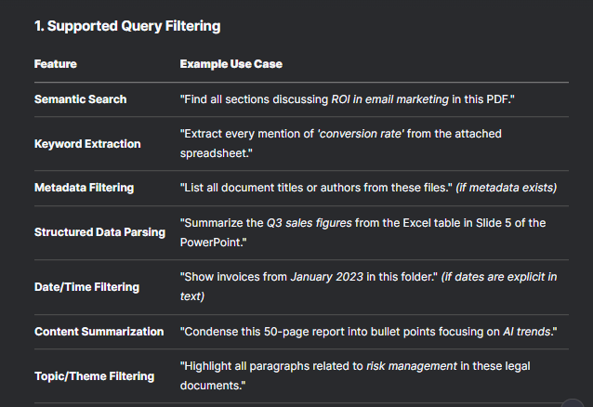Click the italic "January 2023" text
The height and width of the screenshot is (407, 593).
pyautogui.click(x=327, y=277)
